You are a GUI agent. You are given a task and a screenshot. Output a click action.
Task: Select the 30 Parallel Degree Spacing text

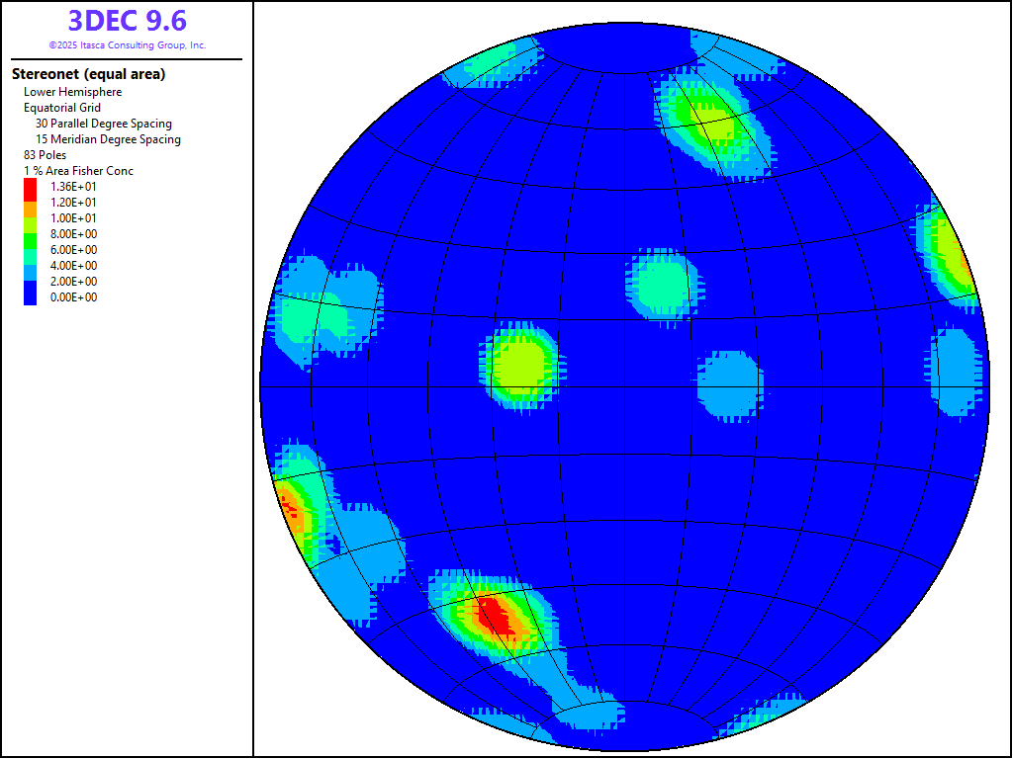(x=104, y=124)
